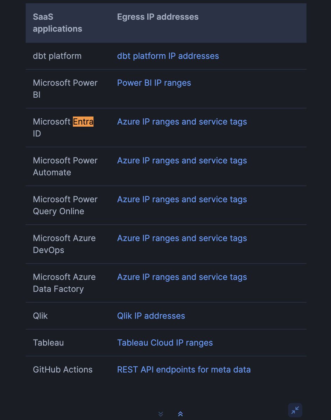Open the Tableau Cloud IP ranges link

165,343
